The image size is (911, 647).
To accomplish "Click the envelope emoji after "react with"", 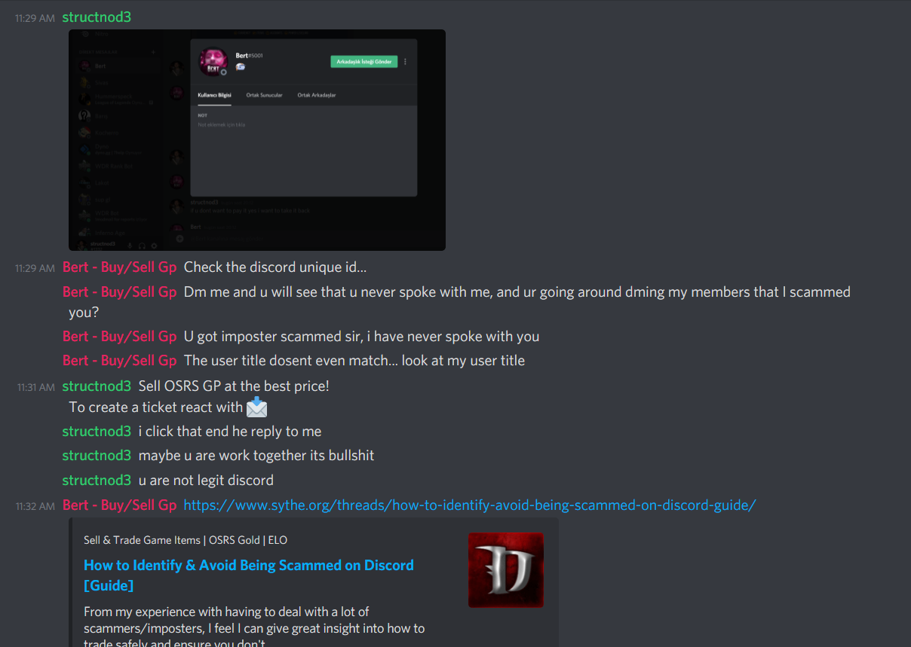I will click(x=257, y=407).
